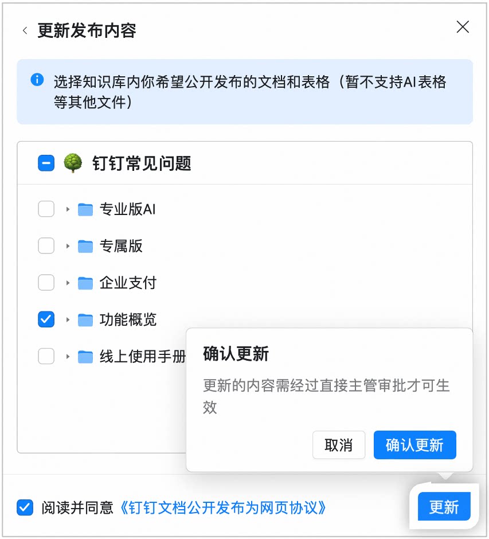Click 取消 in the confirm popup
Screen dimensions: 489x539
click(338, 445)
